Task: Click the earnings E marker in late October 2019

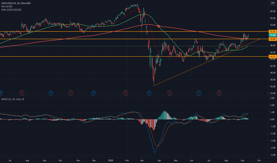Action: 70,93
